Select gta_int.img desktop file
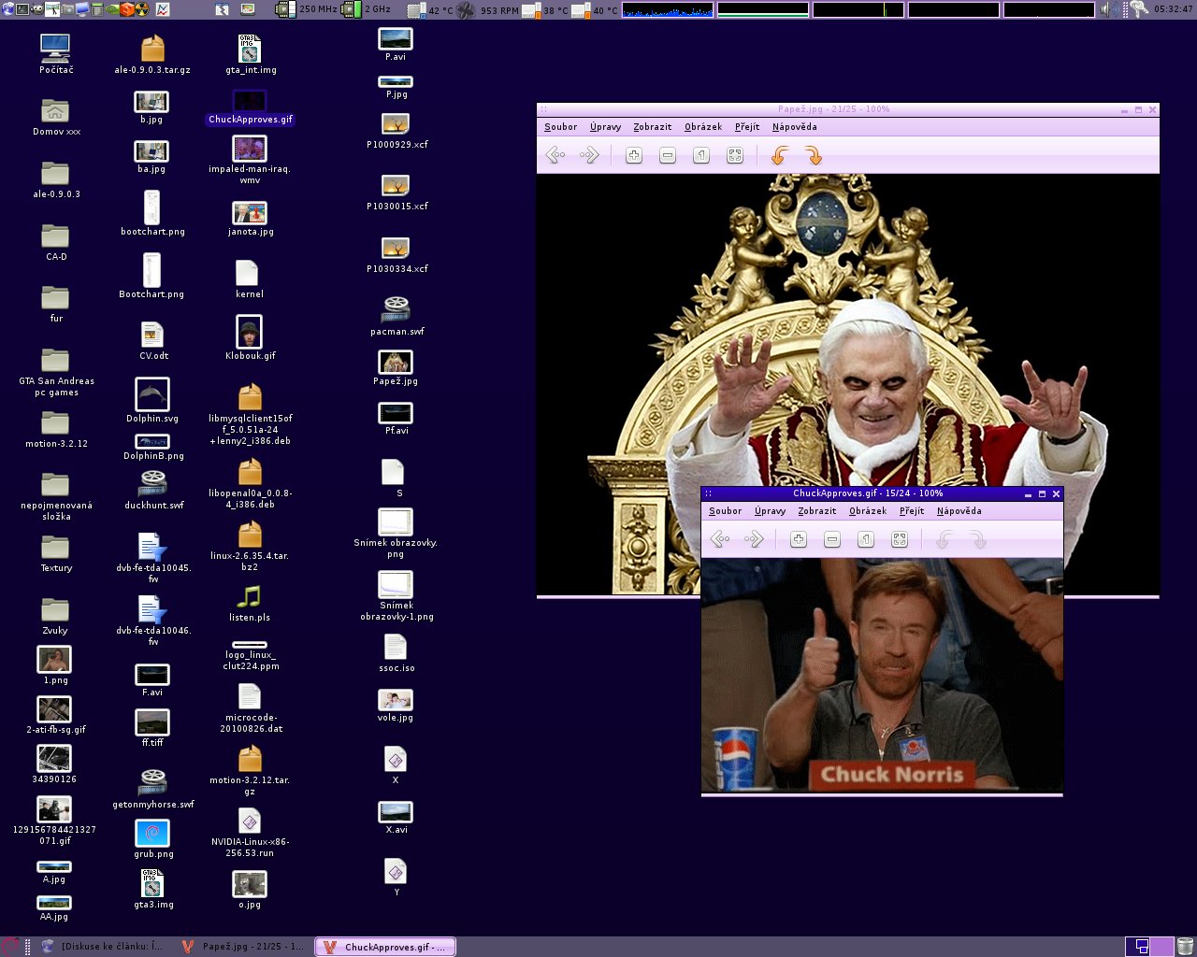The width and height of the screenshot is (1197, 957). (250, 54)
